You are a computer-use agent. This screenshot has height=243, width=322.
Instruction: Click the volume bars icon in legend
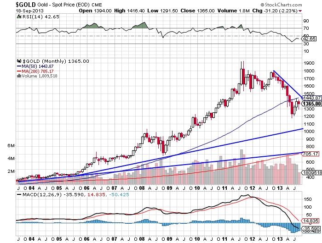point(19,76)
